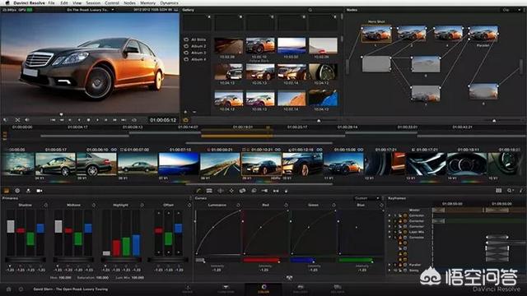
Task: Expand the Parallel node keyframe row
Action: click(389, 265)
